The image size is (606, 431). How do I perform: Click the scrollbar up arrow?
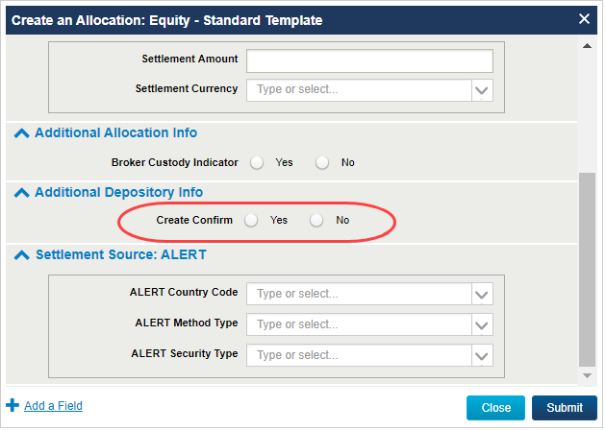click(588, 45)
